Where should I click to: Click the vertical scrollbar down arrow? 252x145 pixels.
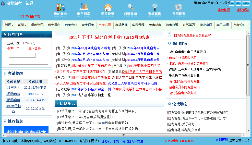click(x=248, y=131)
